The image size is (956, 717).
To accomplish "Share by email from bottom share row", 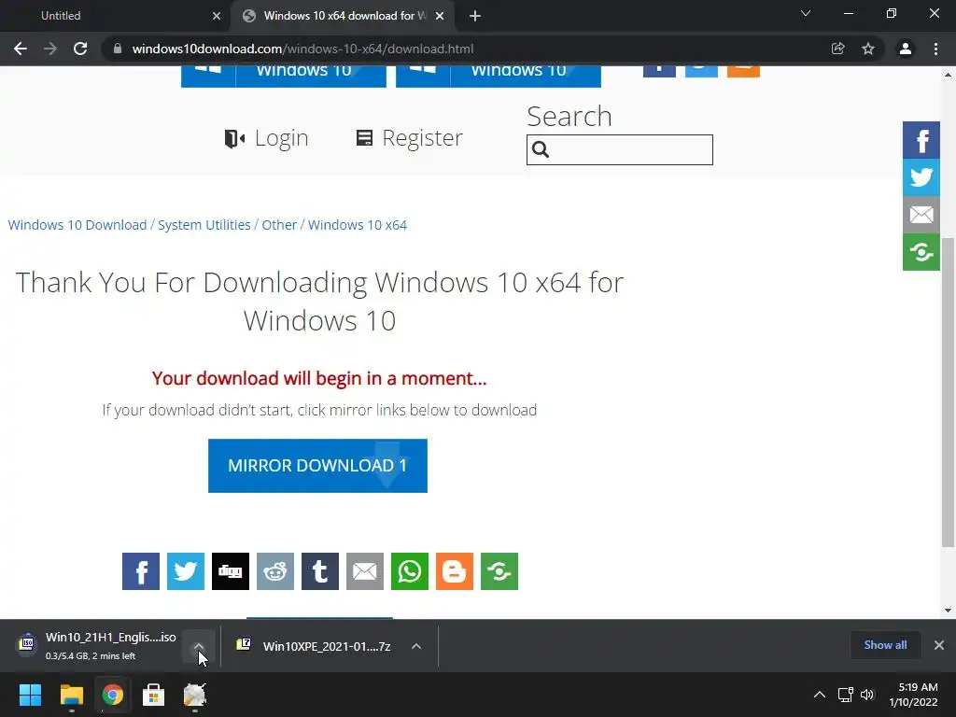I will [x=365, y=571].
